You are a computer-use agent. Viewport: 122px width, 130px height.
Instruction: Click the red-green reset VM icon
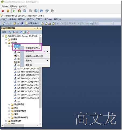(19, 11)
